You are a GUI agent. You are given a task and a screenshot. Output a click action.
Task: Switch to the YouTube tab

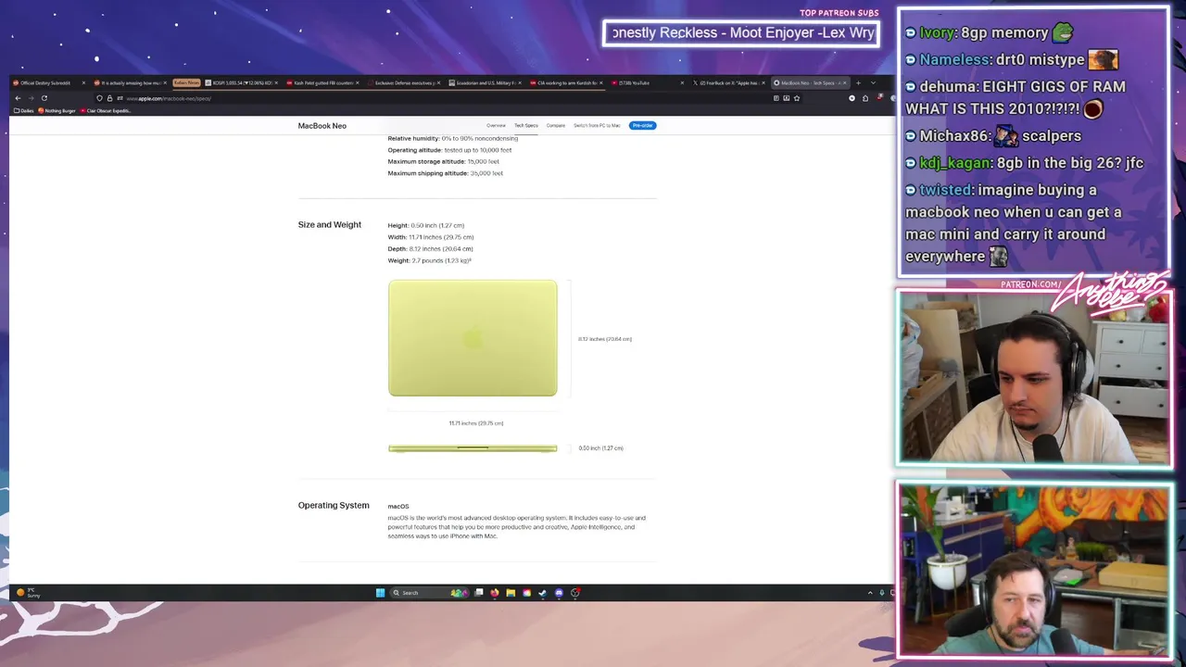click(x=647, y=83)
